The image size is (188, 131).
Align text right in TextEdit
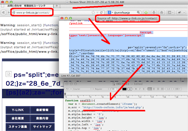tap(158, 89)
